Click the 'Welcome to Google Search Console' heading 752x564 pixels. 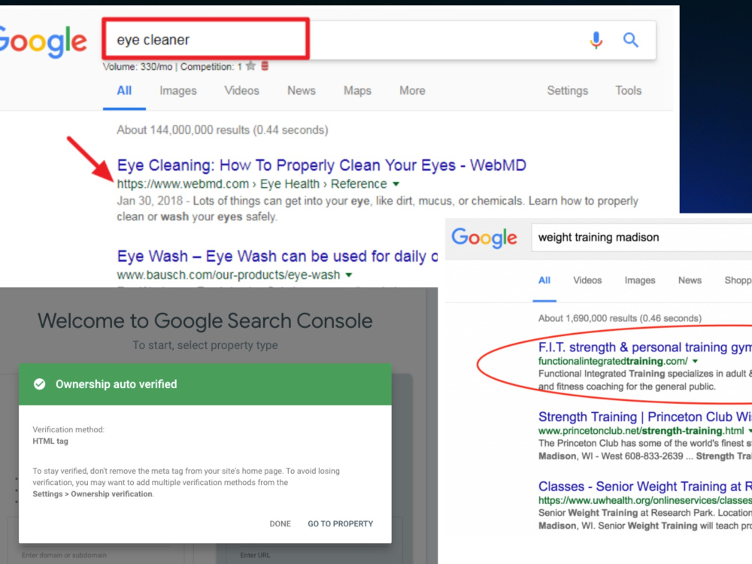205,321
